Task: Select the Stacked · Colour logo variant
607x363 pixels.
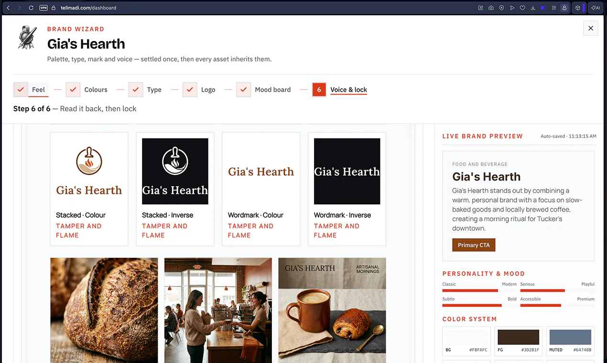Action: 89,189
